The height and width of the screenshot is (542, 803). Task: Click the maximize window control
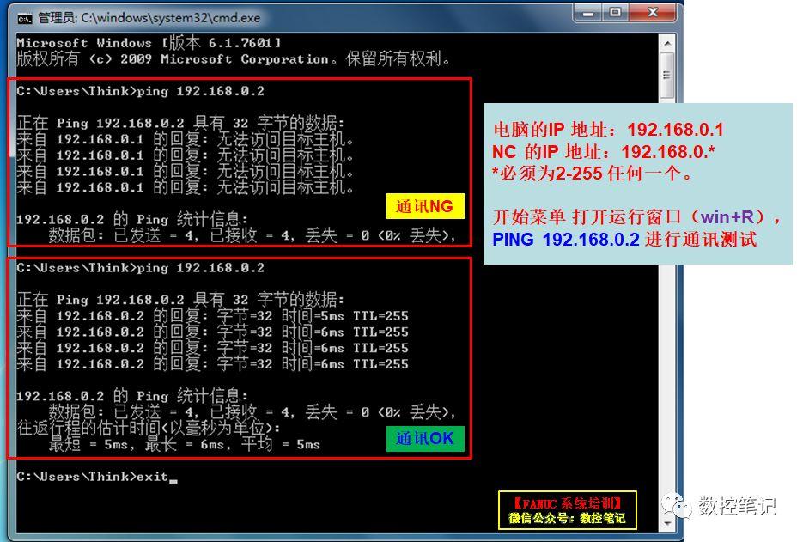(613, 13)
